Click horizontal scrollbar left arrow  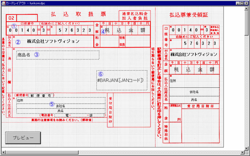tap(3, 153)
